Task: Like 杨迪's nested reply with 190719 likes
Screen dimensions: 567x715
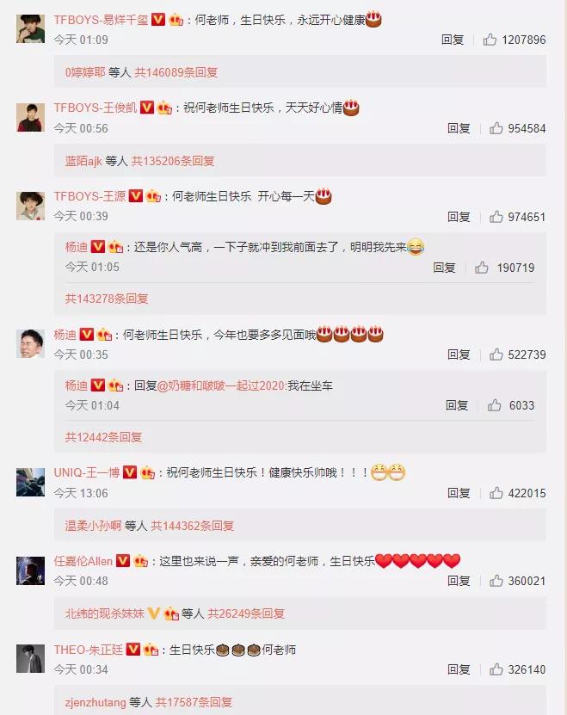Action: tap(482, 268)
